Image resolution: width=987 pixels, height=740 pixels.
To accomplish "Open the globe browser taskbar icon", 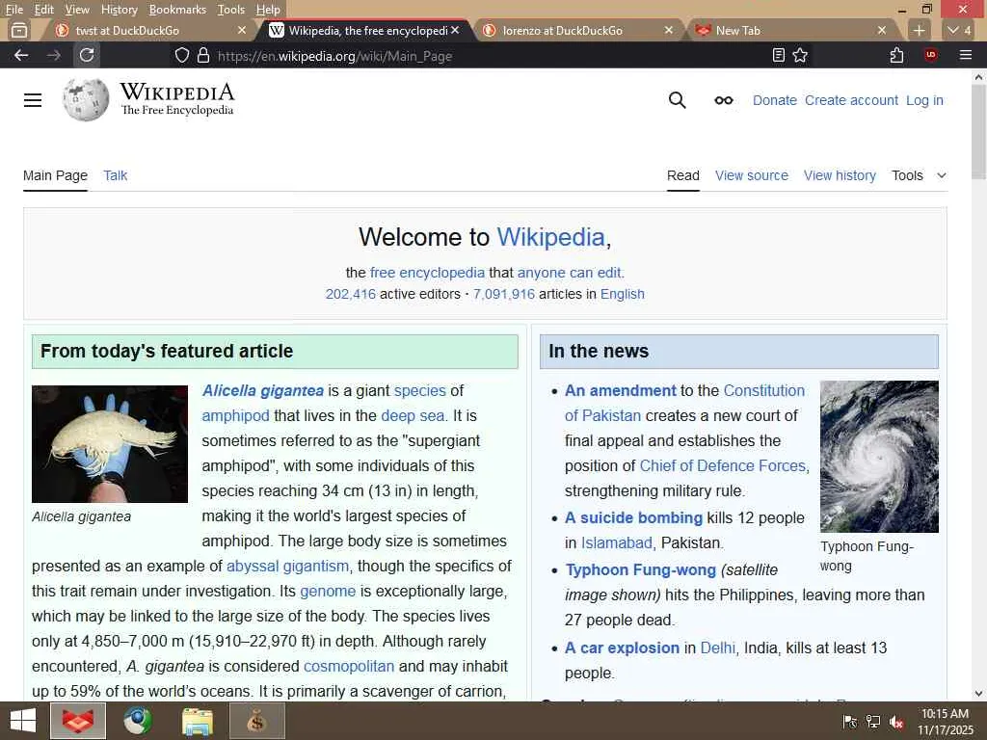I will click(x=137, y=721).
